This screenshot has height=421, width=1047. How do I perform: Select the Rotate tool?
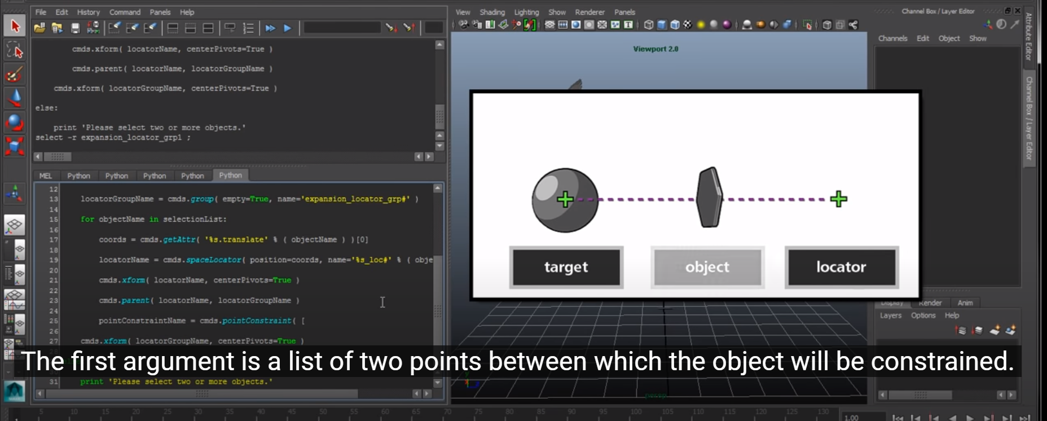point(15,121)
